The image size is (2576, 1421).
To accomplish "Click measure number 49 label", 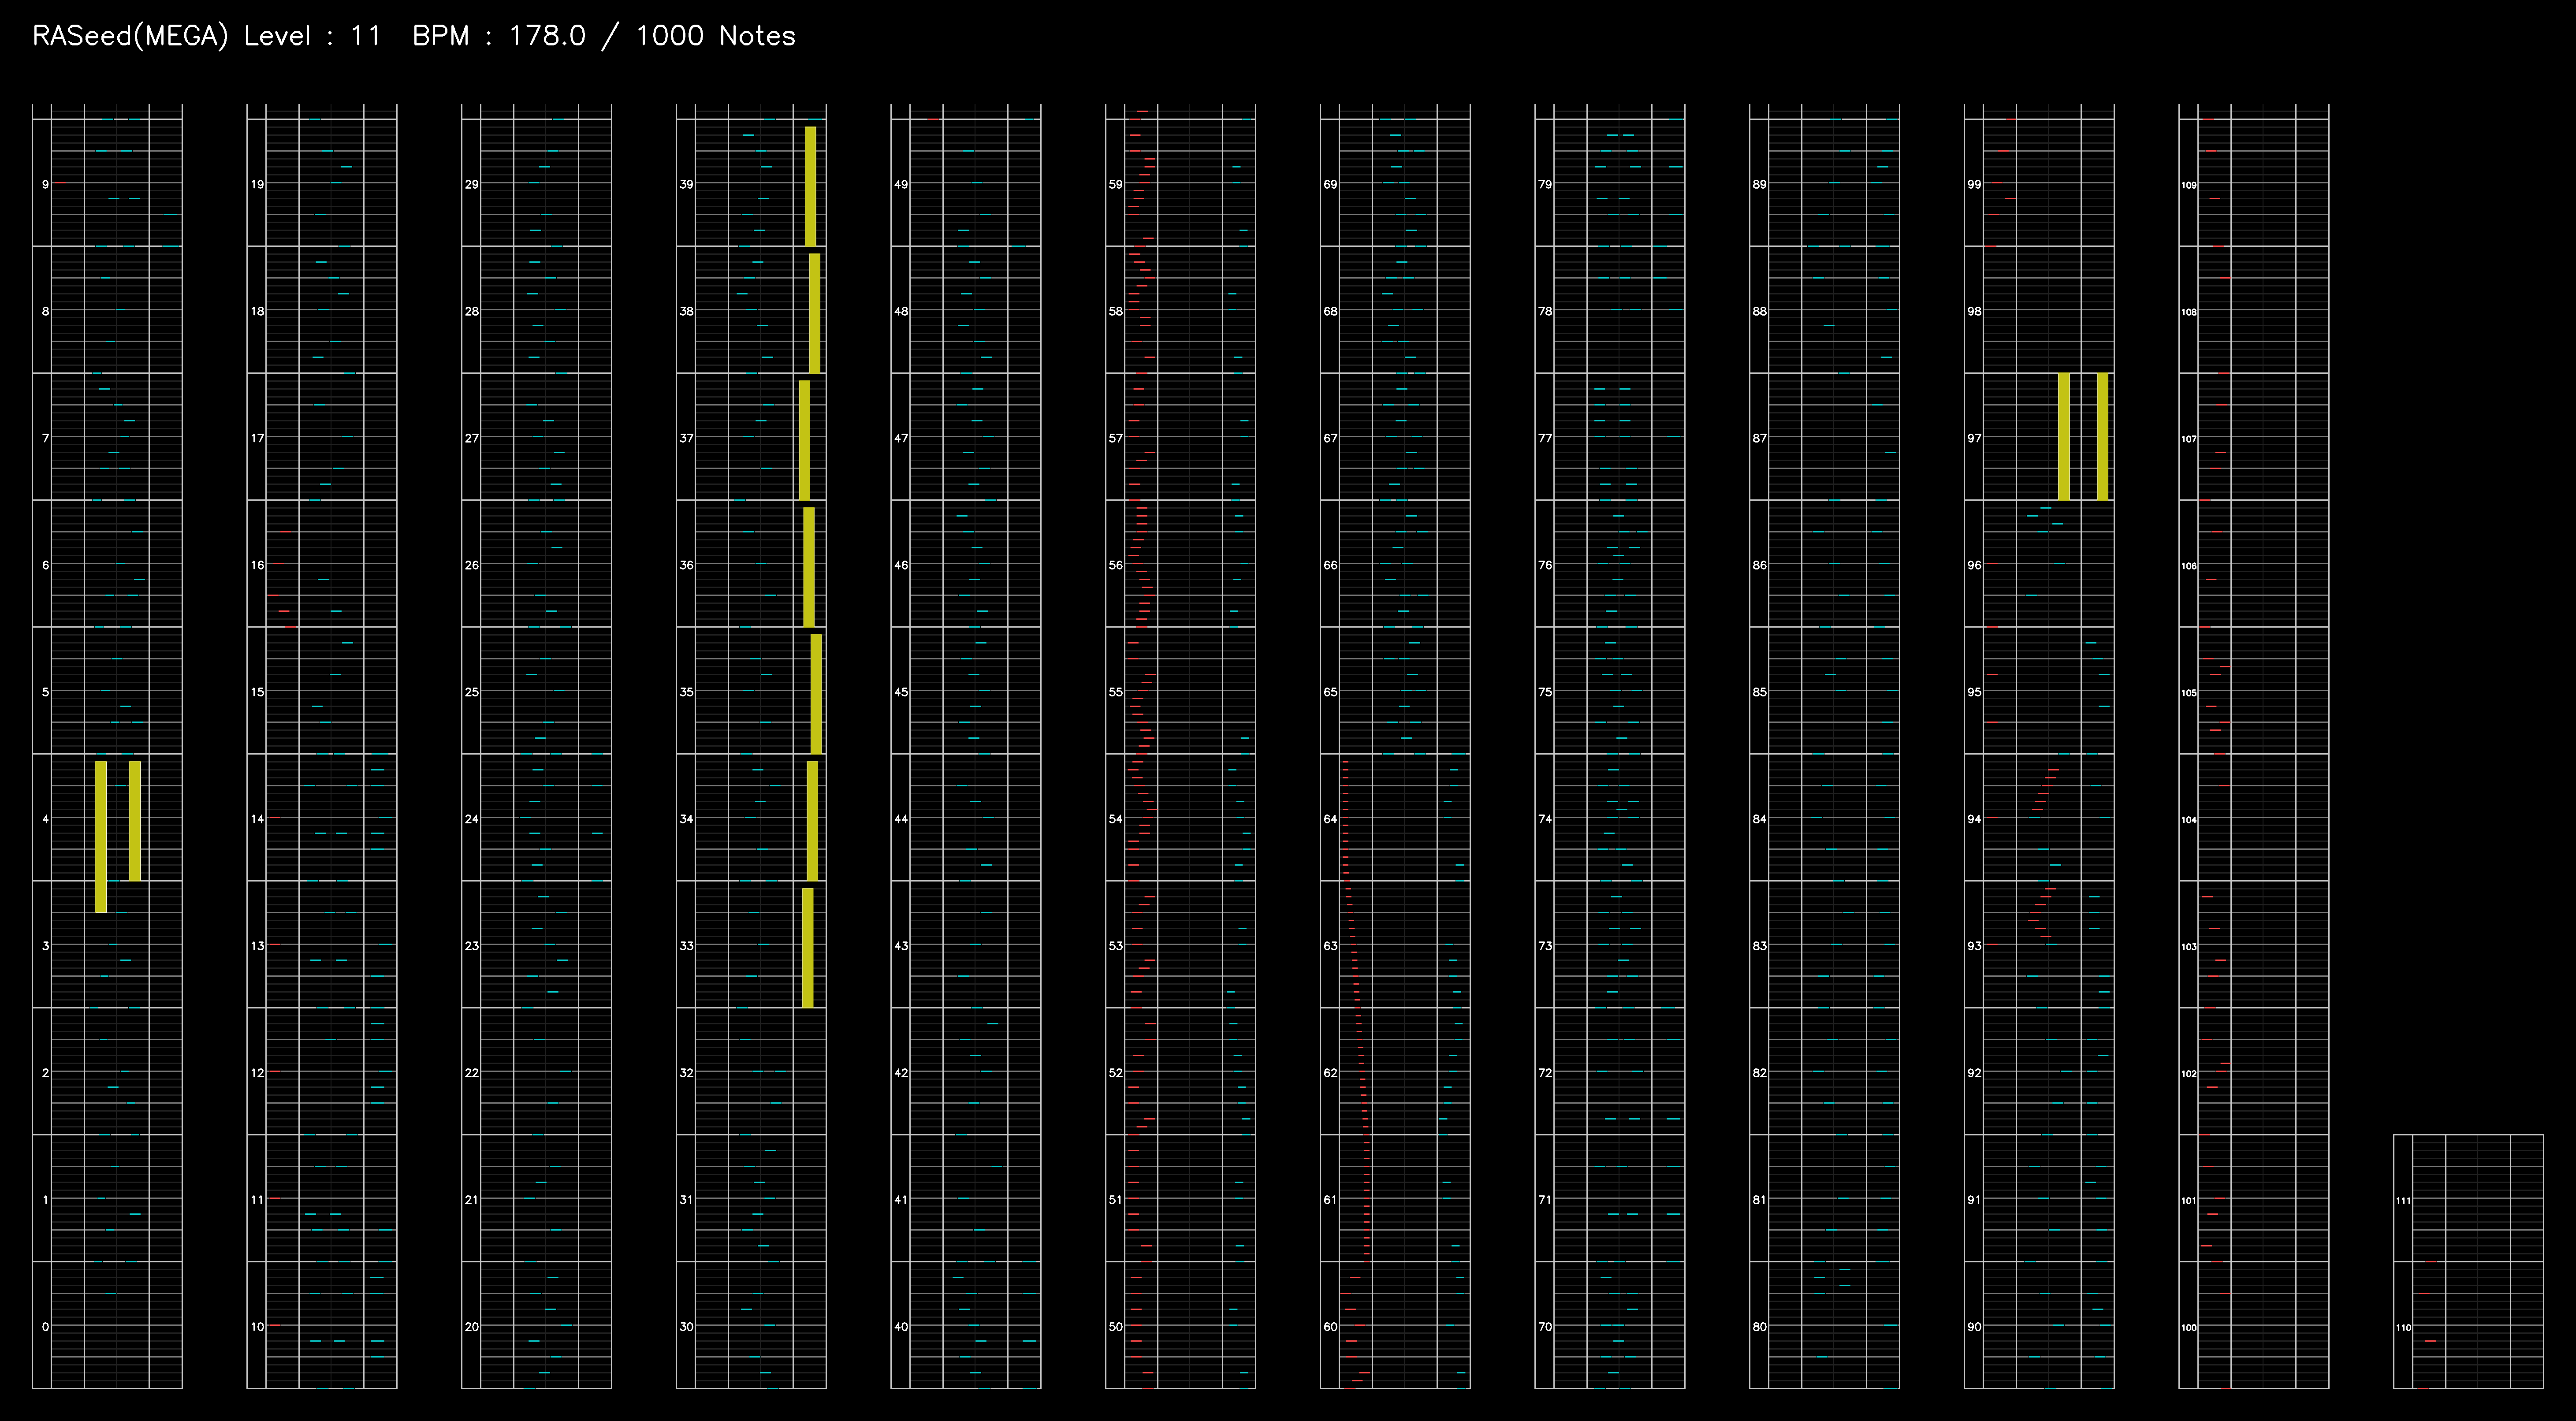I will [x=901, y=184].
